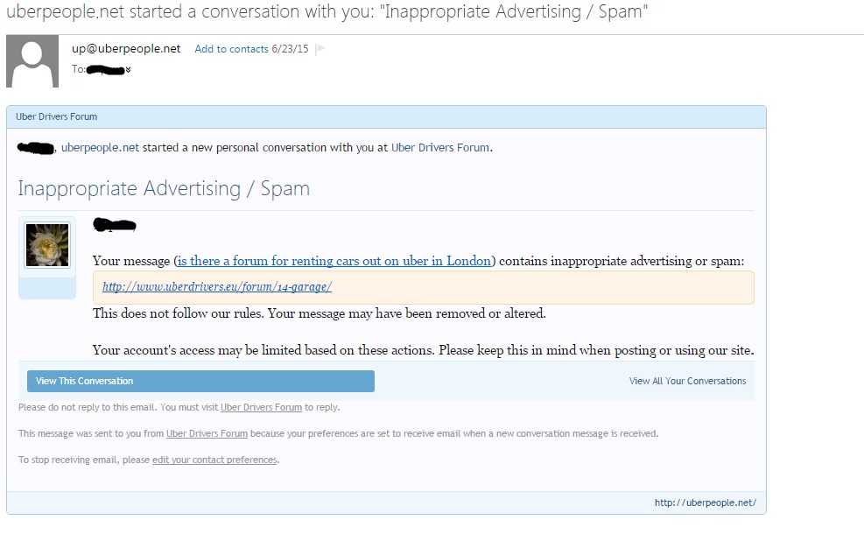Open 'is there a forum for renting cars' link
Viewport: 864px width, 534px height.
[335, 261]
